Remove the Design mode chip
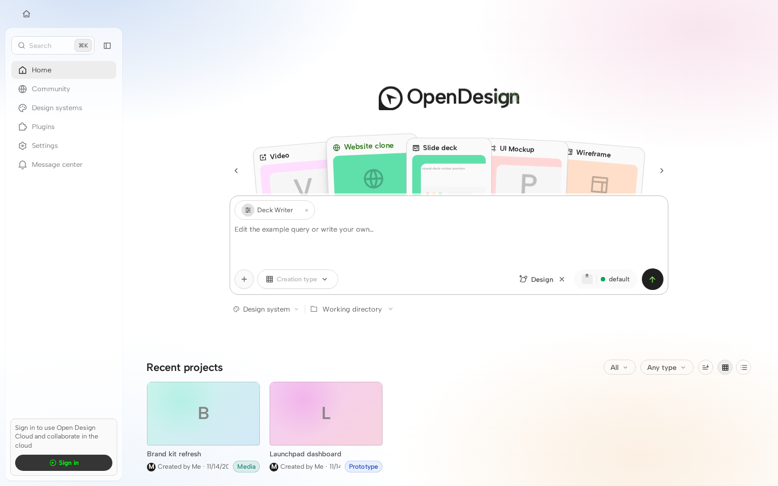778x486 pixels. pos(562,279)
